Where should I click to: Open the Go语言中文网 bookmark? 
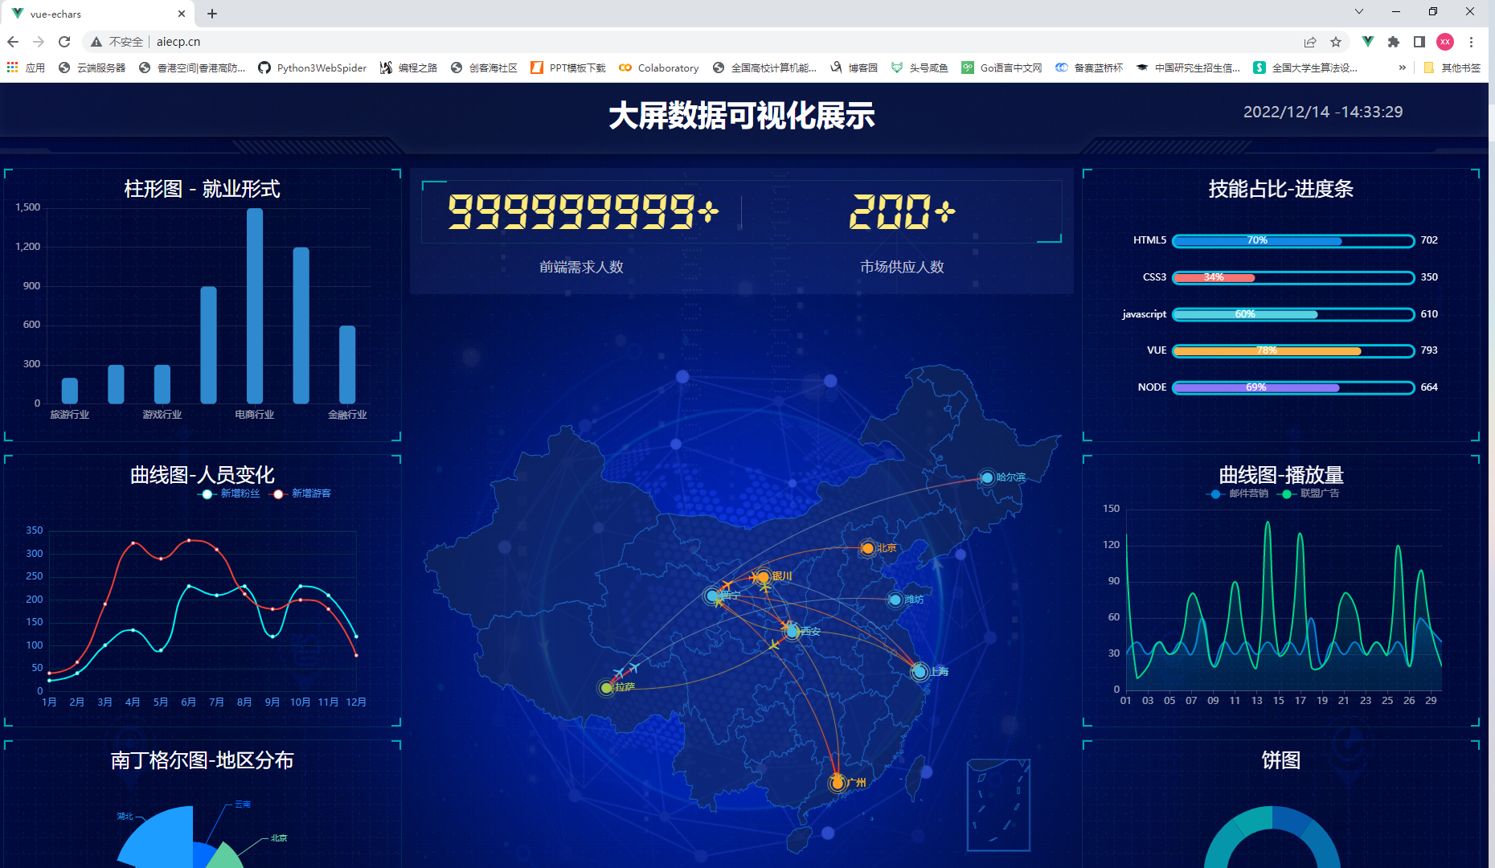[1002, 68]
